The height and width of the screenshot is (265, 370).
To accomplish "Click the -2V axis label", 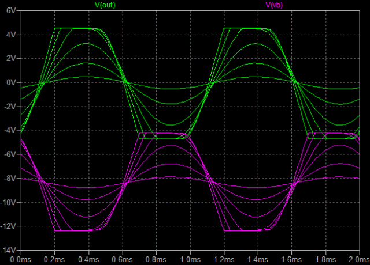I will 10,107.
